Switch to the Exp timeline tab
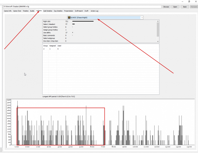The height and width of the screenshot is (153, 198). click(58, 11)
